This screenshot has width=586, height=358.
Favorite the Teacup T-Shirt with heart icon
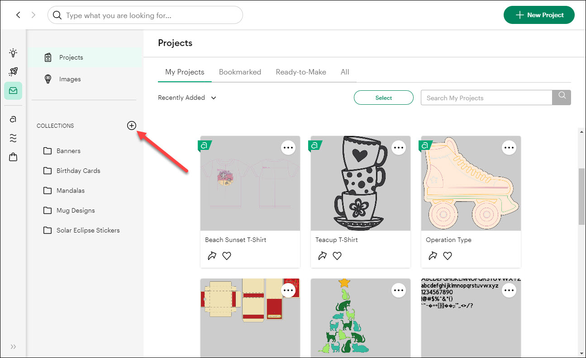pos(337,256)
